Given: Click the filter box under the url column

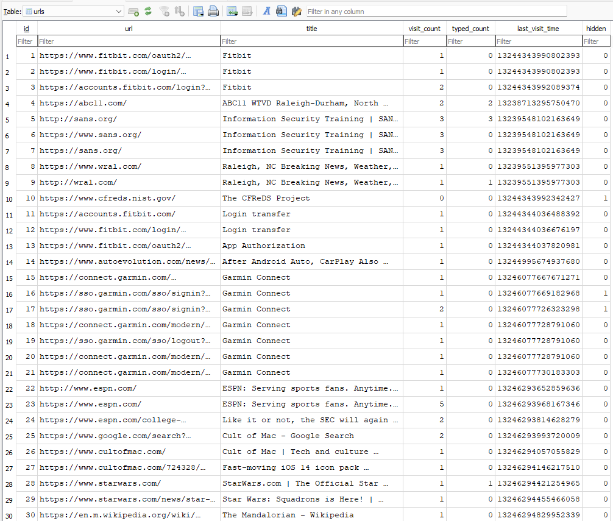Looking at the screenshot, I should [x=129, y=41].
